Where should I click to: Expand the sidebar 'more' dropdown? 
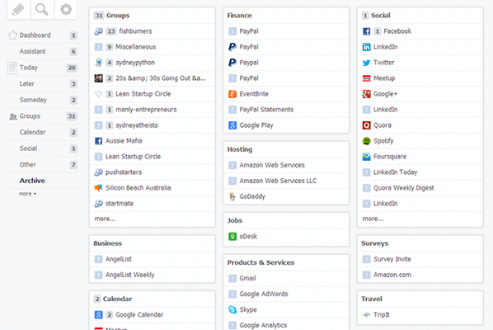28,194
